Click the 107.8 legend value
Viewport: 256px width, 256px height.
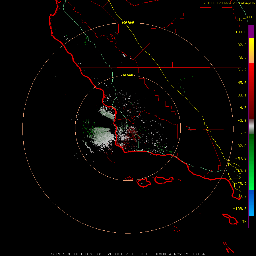241,32
